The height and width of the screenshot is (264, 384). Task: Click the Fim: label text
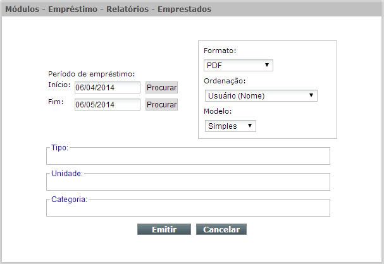56,102
